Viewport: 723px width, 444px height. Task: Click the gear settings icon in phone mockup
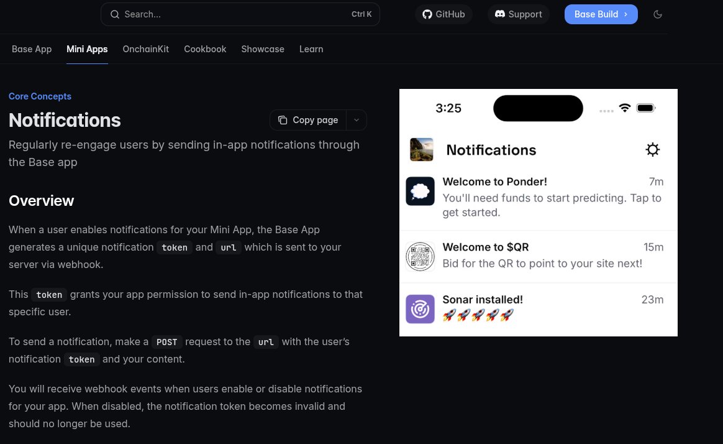click(652, 149)
